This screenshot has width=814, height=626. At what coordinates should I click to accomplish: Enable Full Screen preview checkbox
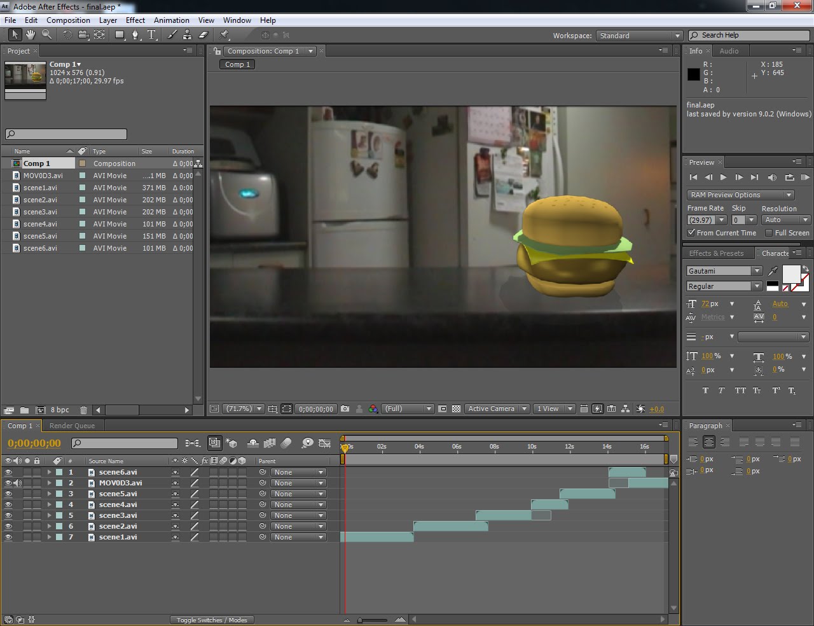click(768, 233)
